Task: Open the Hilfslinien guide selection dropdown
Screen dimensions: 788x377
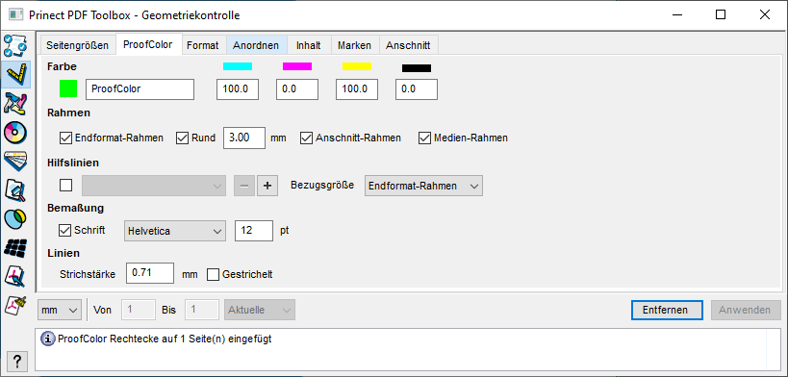Action: pos(154,186)
